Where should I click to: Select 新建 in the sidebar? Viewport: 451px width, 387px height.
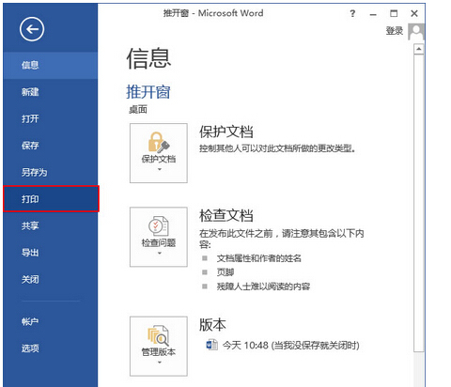(x=51, y=92)
